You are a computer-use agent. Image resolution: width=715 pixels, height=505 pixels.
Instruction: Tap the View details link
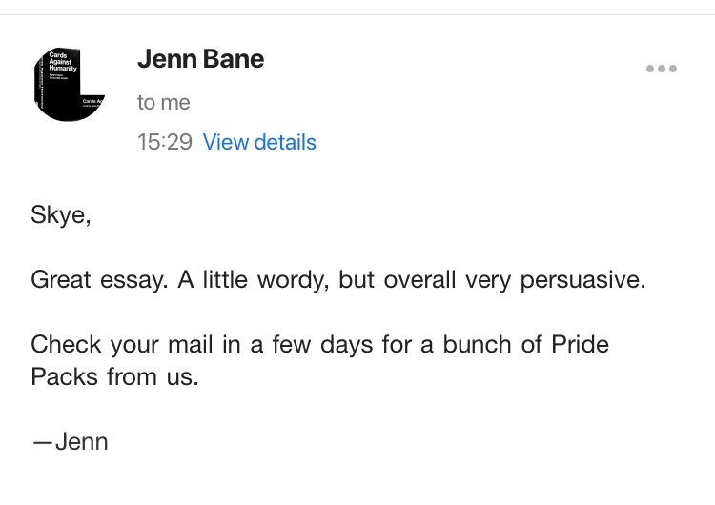point(259,142)
